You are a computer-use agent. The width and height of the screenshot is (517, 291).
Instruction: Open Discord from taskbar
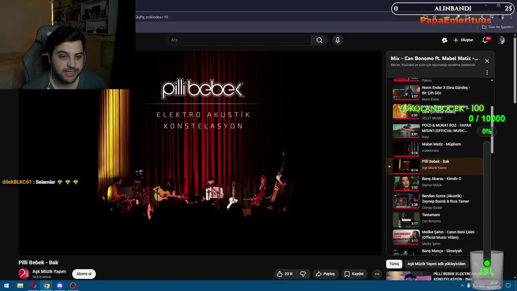[x=60, y=286]
